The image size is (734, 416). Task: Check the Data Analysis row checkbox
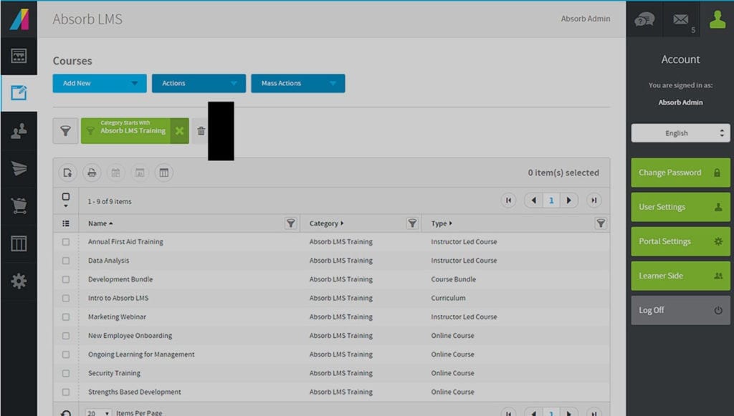(65, 261)
